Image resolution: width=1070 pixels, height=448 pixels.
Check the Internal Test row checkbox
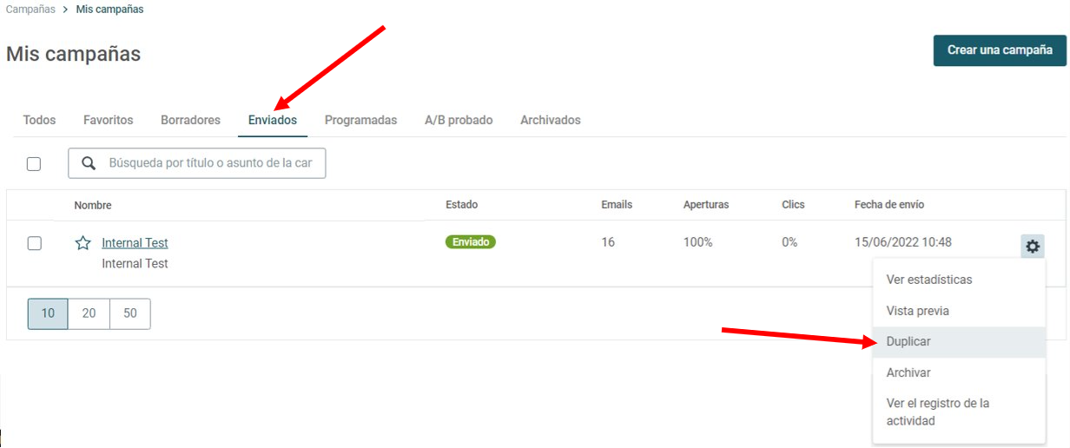pyautogui.click(x=34, y=243)
